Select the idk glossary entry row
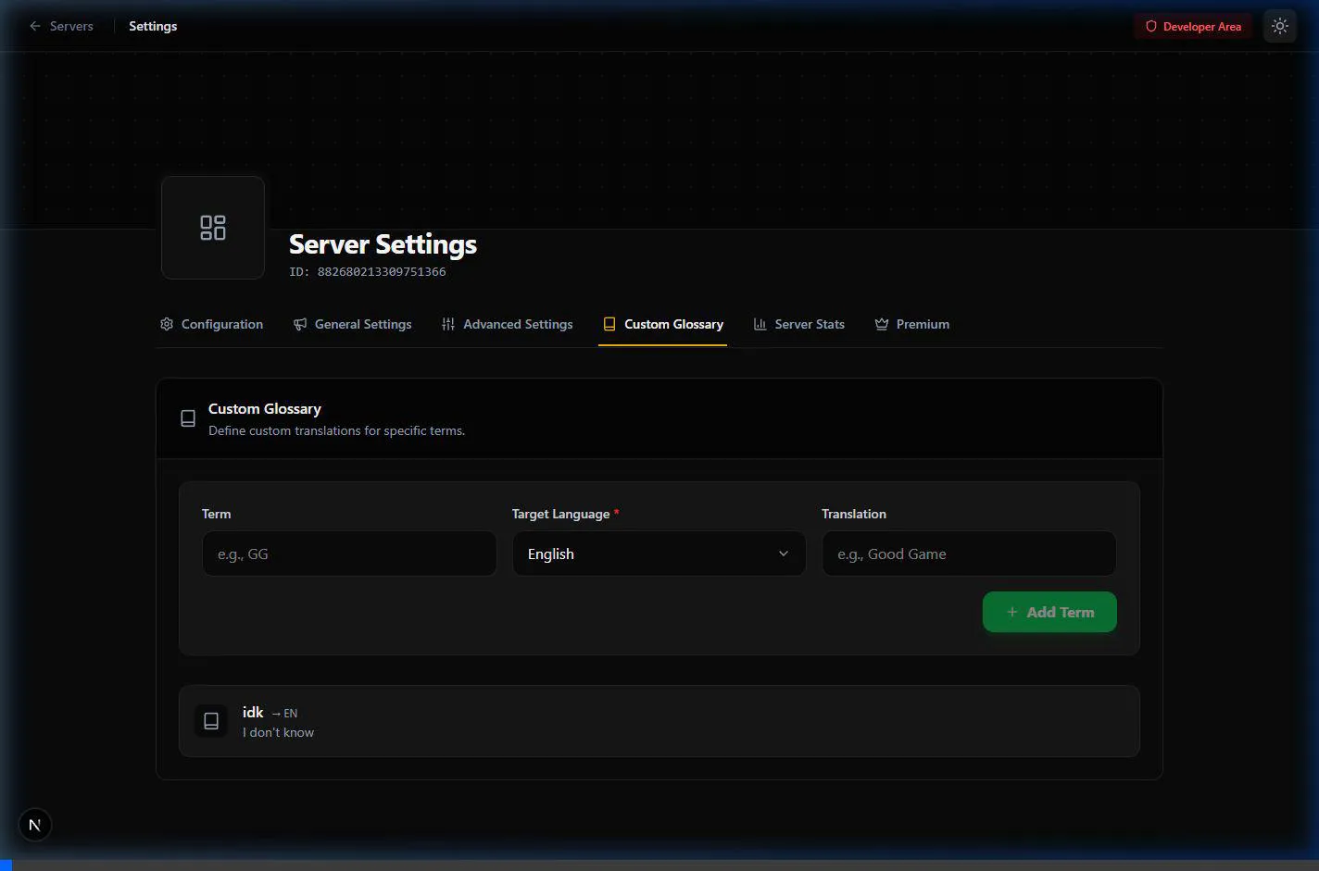 click(x=659, y=721)
